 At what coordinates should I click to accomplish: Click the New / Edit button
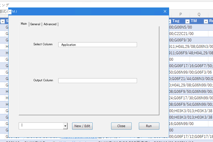(x=82, y=126)
